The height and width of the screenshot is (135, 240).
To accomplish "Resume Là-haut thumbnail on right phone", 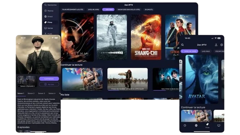I will click(x=196, y=116).
